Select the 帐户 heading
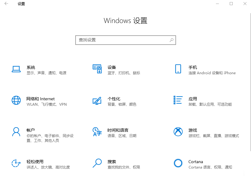 [31, 130]
